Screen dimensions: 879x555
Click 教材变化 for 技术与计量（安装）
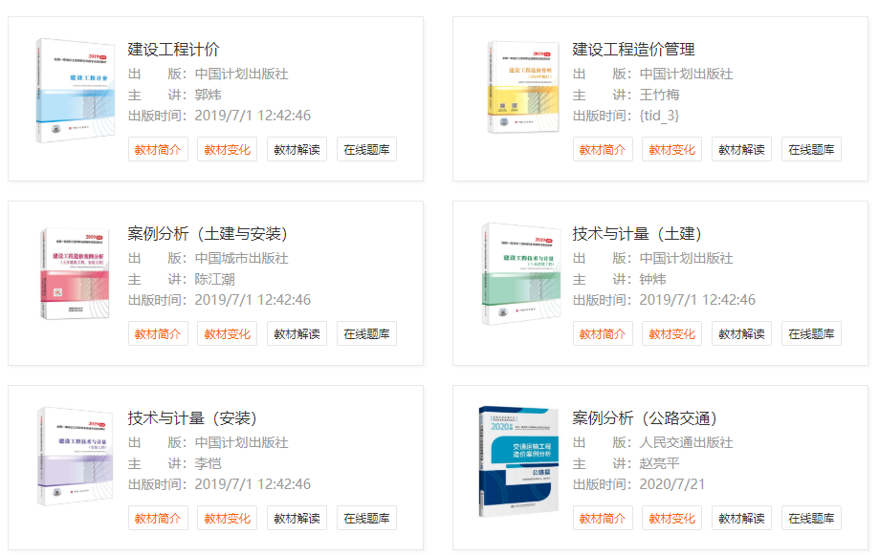click(227, 518)
